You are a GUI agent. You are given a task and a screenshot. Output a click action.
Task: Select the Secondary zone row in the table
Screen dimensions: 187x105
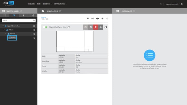(75, 61)
